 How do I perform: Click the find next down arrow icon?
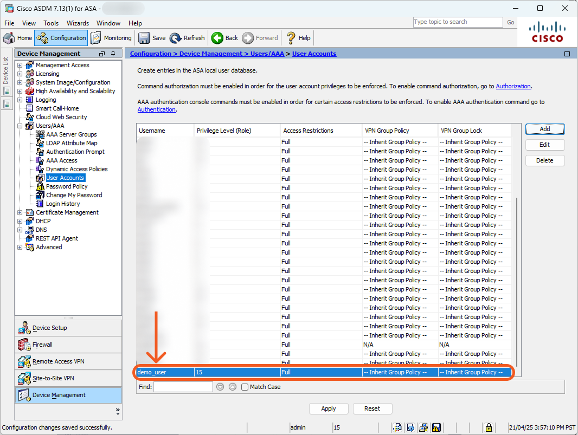(220, 387)
